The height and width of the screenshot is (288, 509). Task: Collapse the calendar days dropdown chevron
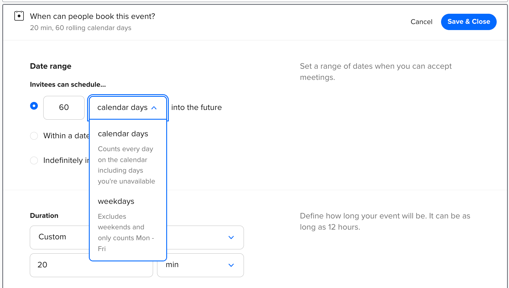point(154,108)
